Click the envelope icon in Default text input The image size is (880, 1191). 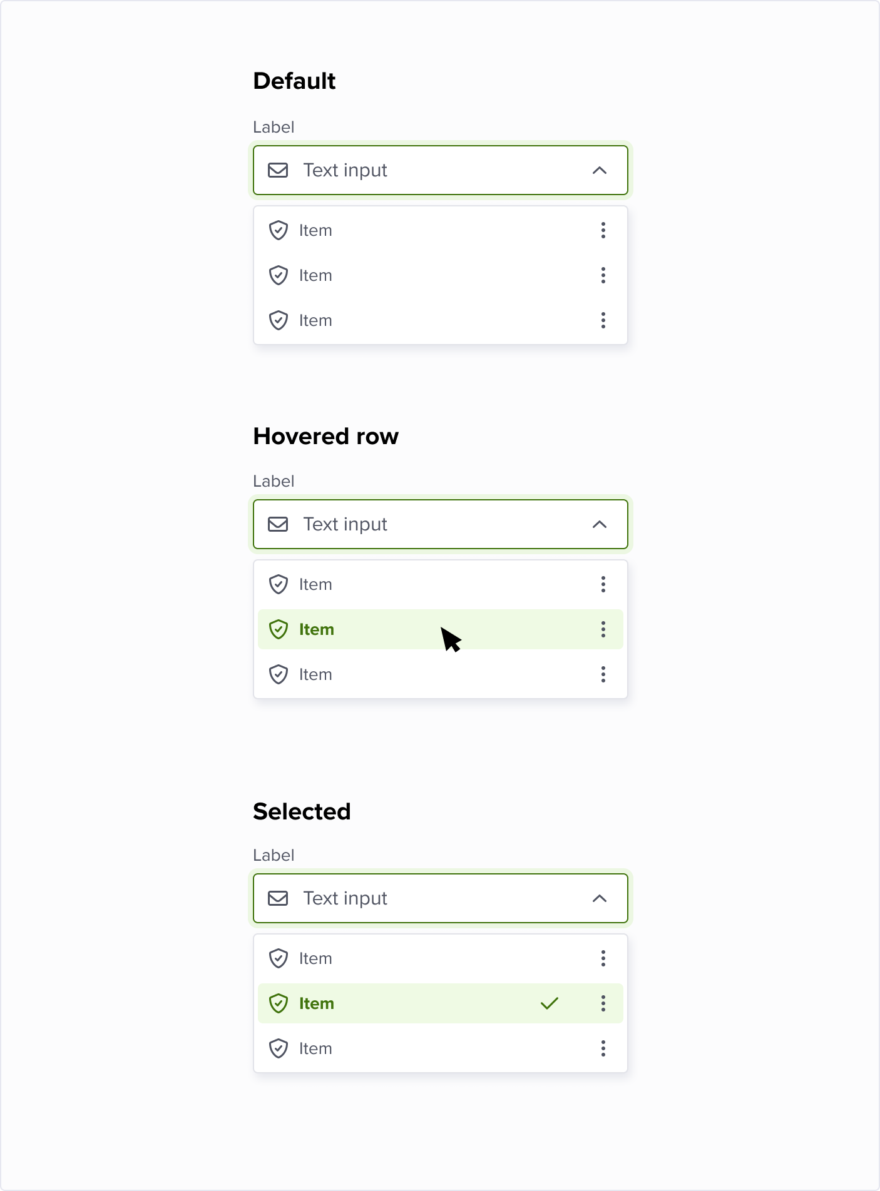[278, 170]
